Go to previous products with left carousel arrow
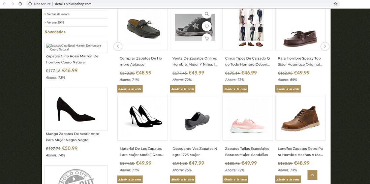370x184 pixels. pos(118,46)
